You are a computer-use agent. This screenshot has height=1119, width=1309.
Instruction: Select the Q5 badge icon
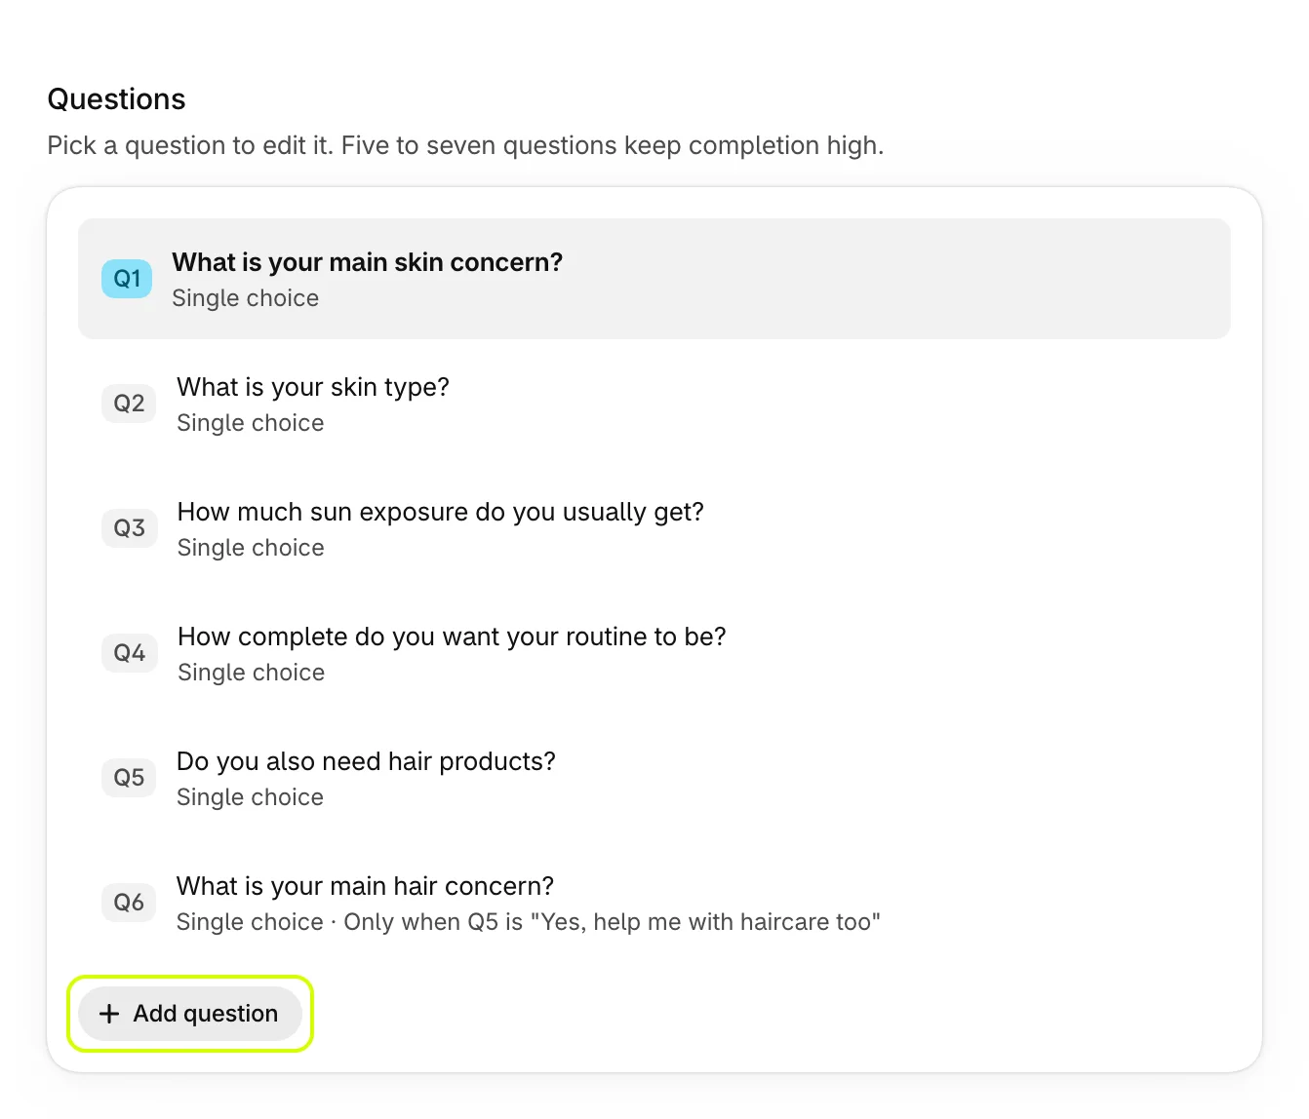(x=129, y=778)
